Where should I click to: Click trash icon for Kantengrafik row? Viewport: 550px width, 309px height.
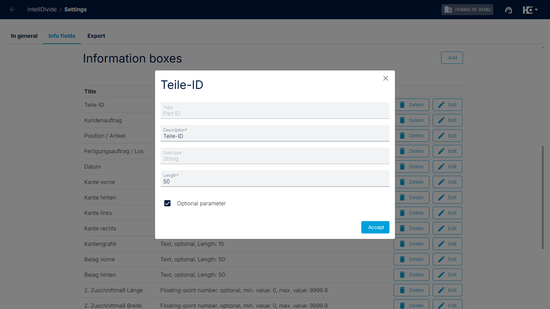click(x=402, y=244)
